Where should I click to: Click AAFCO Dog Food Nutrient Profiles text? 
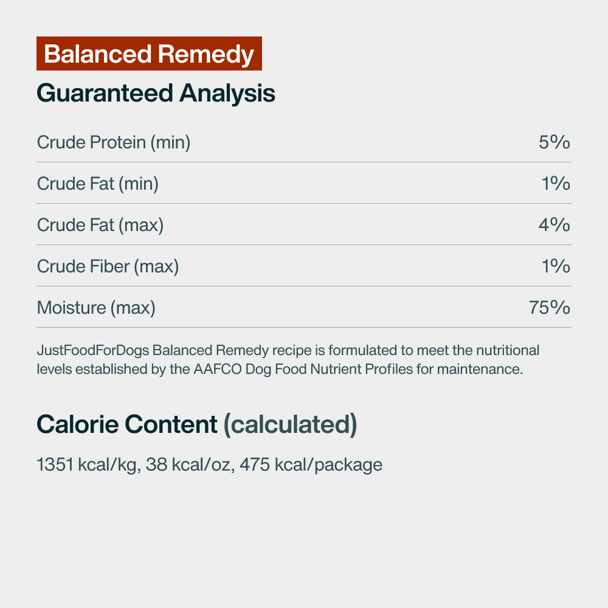tap(303, 369)
